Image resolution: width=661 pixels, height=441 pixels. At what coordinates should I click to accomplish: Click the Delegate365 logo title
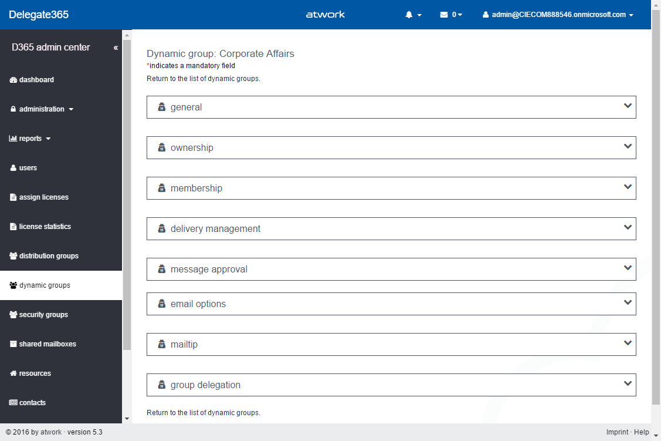tap(39, 15)
